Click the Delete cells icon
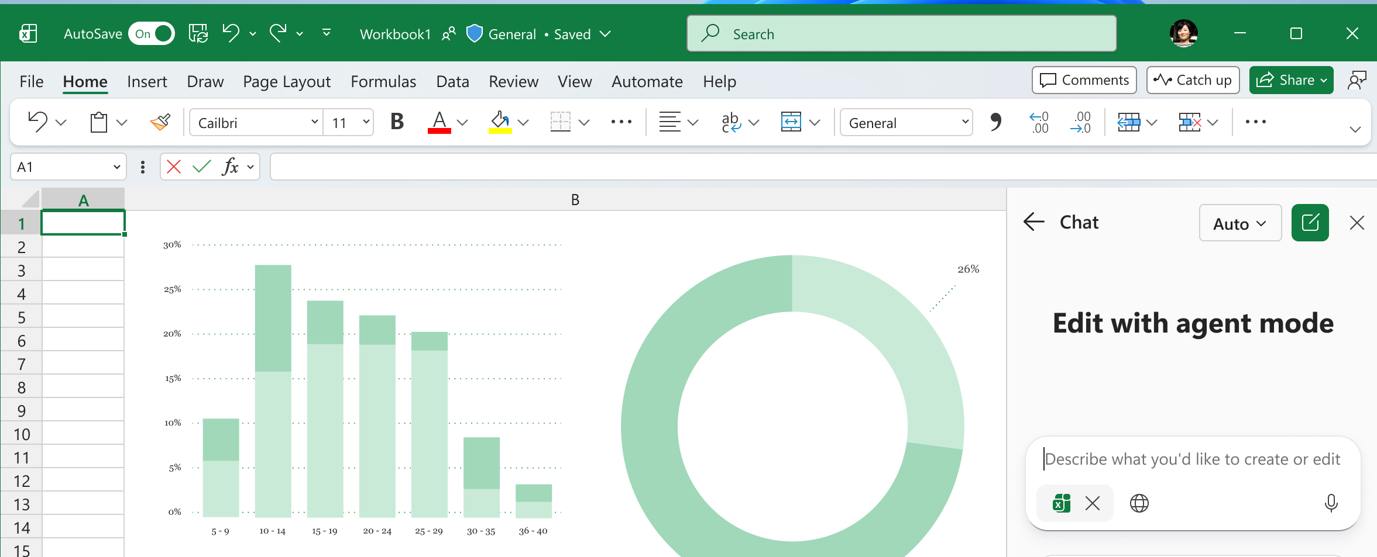Viewport: 1377px width, 557px height. click(1190, 122)
